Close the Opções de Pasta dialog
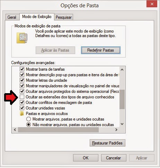 click(x=152, y=4)
